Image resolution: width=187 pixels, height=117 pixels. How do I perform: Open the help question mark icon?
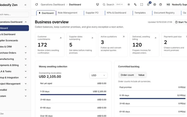click(x=161, y=5)
